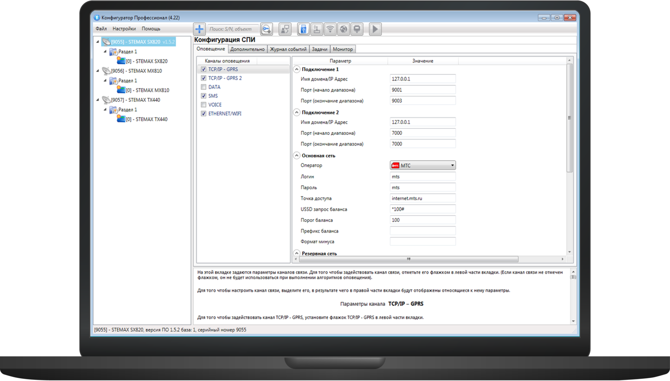Select the [9056] - STEMAX MX810 device row
Screen dimensions: 670x381
136,71
